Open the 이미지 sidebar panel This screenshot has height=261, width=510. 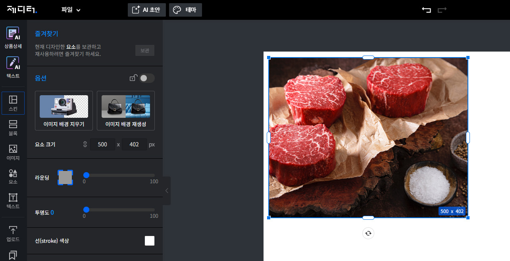point(13,152)
